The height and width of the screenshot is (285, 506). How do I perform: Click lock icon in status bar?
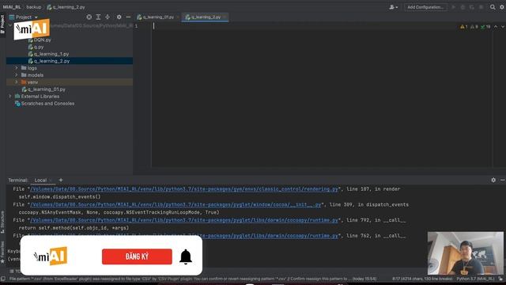point(500,279)
